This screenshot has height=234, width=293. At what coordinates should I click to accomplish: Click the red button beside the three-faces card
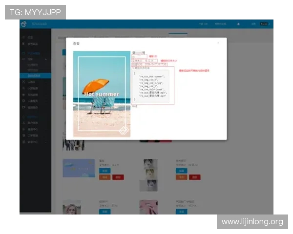(x=195, y=177)
